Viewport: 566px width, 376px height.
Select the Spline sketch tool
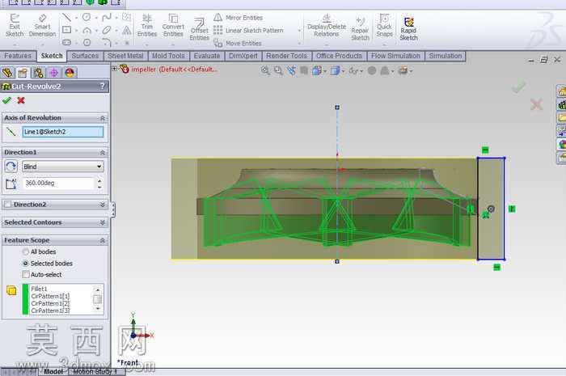point(107,17)
